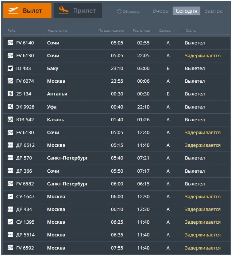Click the Расчетное column header
The image size is (231, 255).
(141, 30)
